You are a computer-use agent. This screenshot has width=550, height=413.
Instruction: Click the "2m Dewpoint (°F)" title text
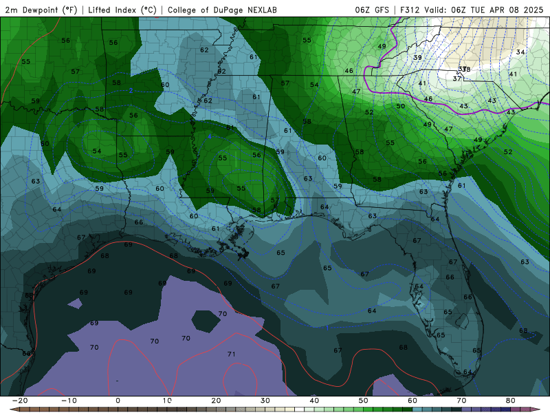coord(41,10)
